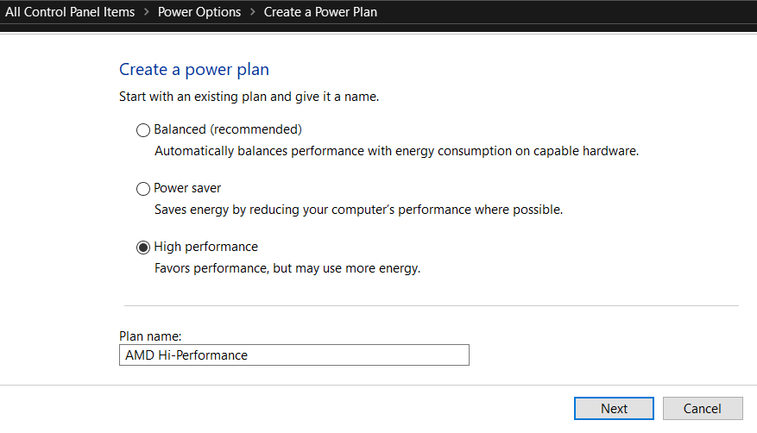This screenshot has height=433, width=757.
Task: Click the "Saves energy by reducing" description
Action: (x=358, y=210)
